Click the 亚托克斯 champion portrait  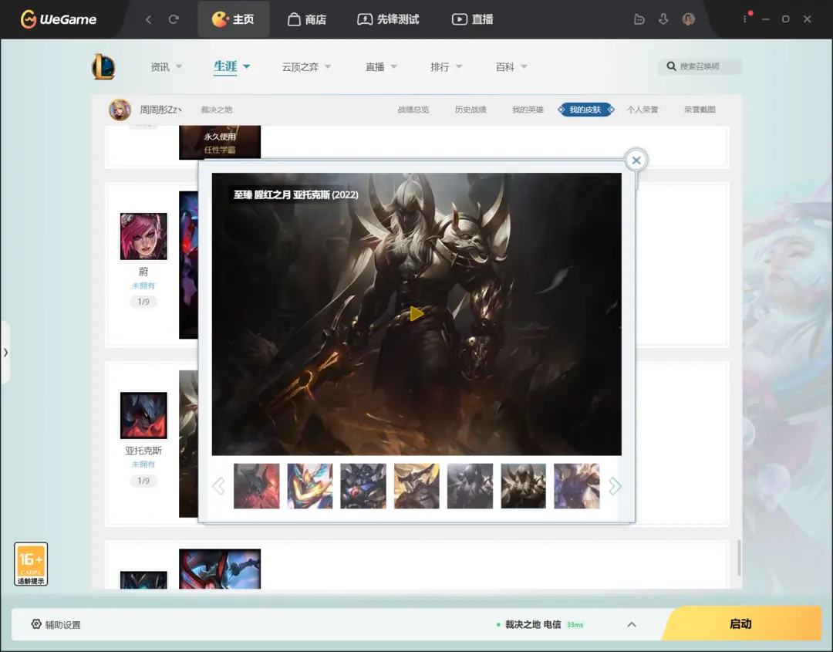pos(143,415)
